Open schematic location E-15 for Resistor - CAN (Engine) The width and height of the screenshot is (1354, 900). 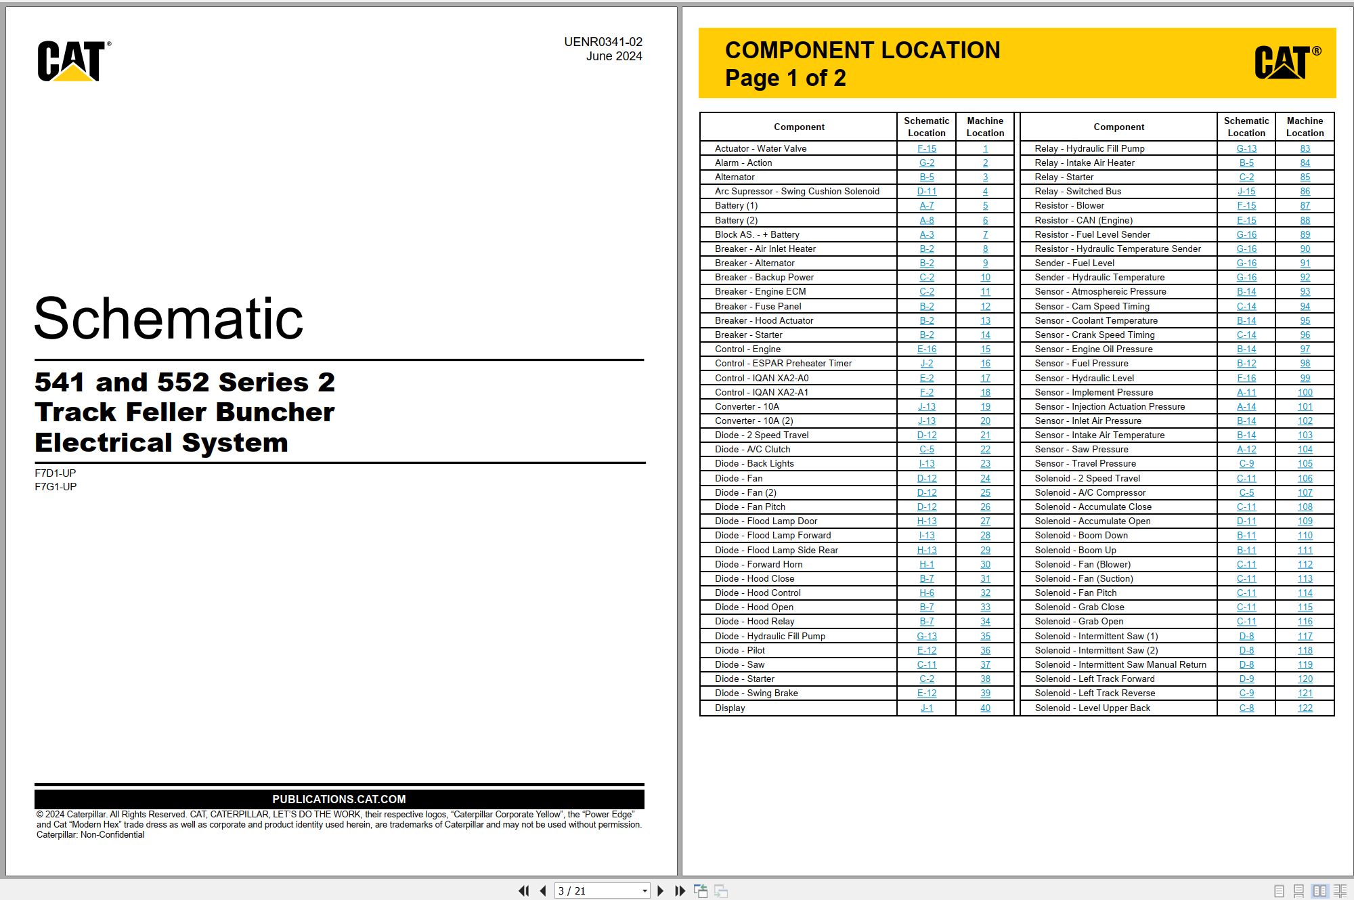[x=1246, y=221]
